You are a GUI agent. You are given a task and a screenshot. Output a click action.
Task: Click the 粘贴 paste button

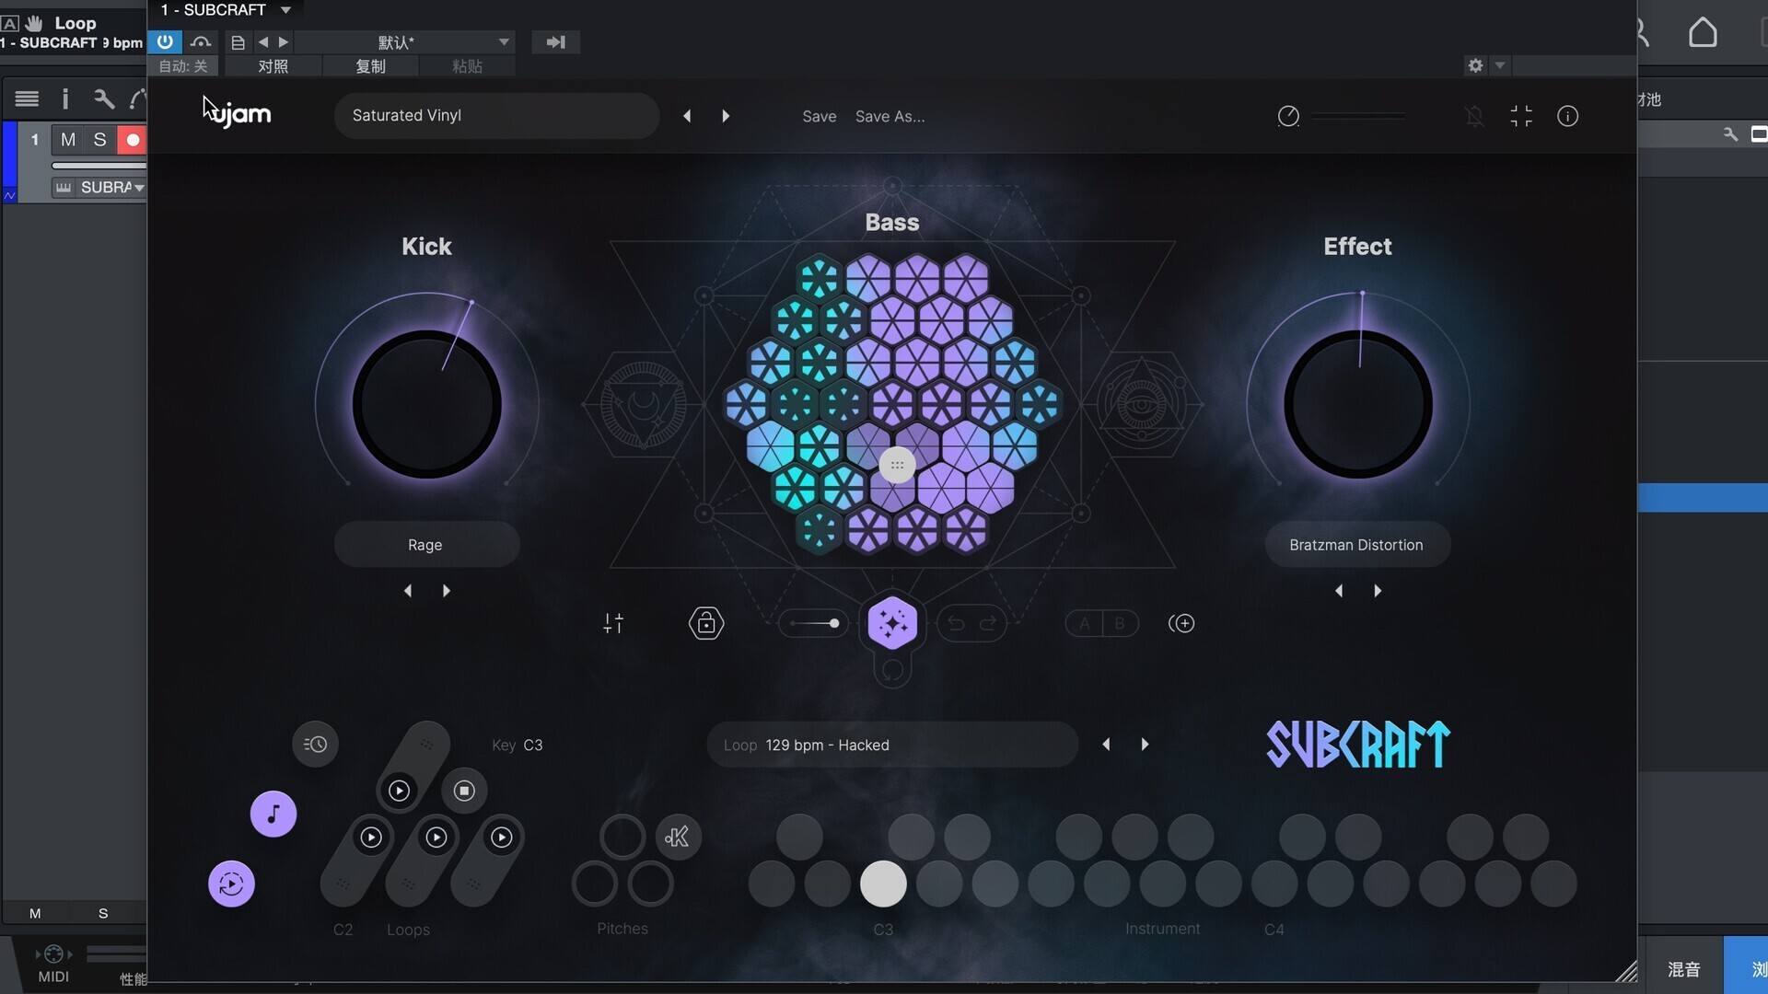[x=467, y=66]
